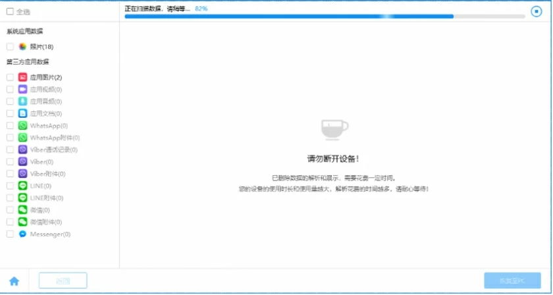Image resolution: width=553 pixels, height=295 pixels.
Task: Go to the home screen via the house icon
Action: click(x=14, y=281)
